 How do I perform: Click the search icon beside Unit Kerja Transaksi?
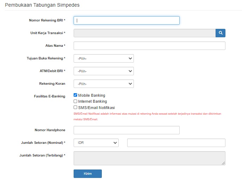click(x=221, y=33)
